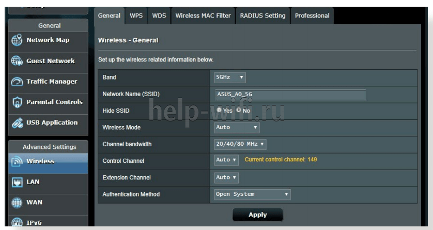
Task: Click the Wireless signal icon in sidebar
Action: [17, 161]
